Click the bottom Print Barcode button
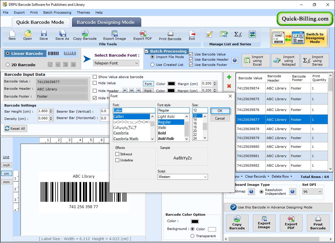Viewport: 335px width, 243px height. pos(318,223)
